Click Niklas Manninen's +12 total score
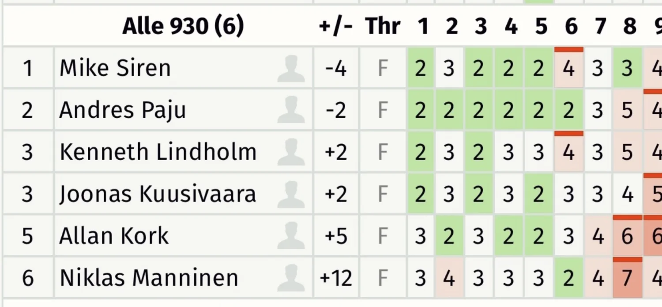Image resolution: width=662 pixels, height=307 pixels. click(335, 278)
